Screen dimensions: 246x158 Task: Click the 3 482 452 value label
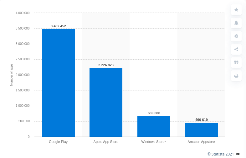tap(58, 26)
